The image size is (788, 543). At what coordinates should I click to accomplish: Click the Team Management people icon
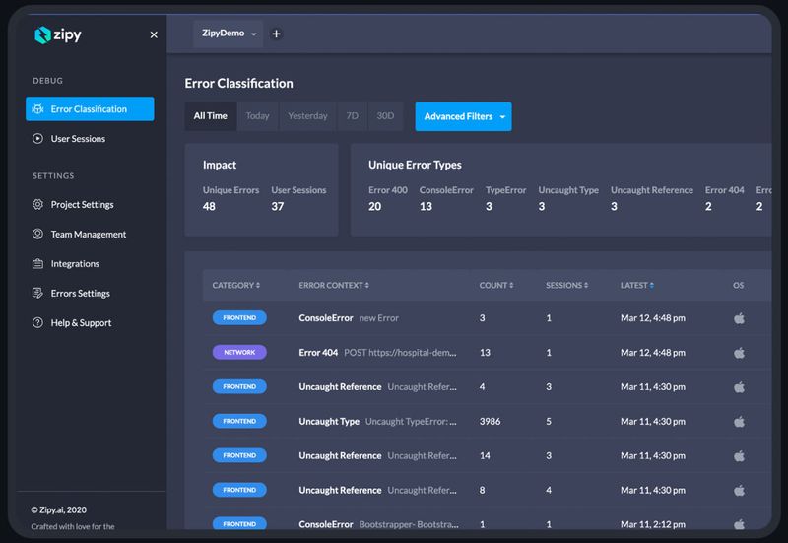pos(37,235)
